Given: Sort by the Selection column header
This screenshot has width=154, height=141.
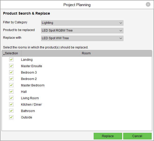Looking at the screenshot, I should tap(12, 53).
